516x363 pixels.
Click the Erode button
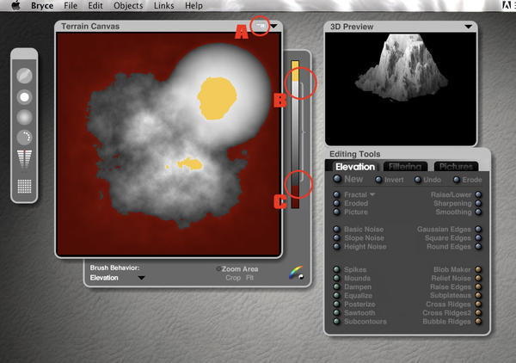(457, 180)
